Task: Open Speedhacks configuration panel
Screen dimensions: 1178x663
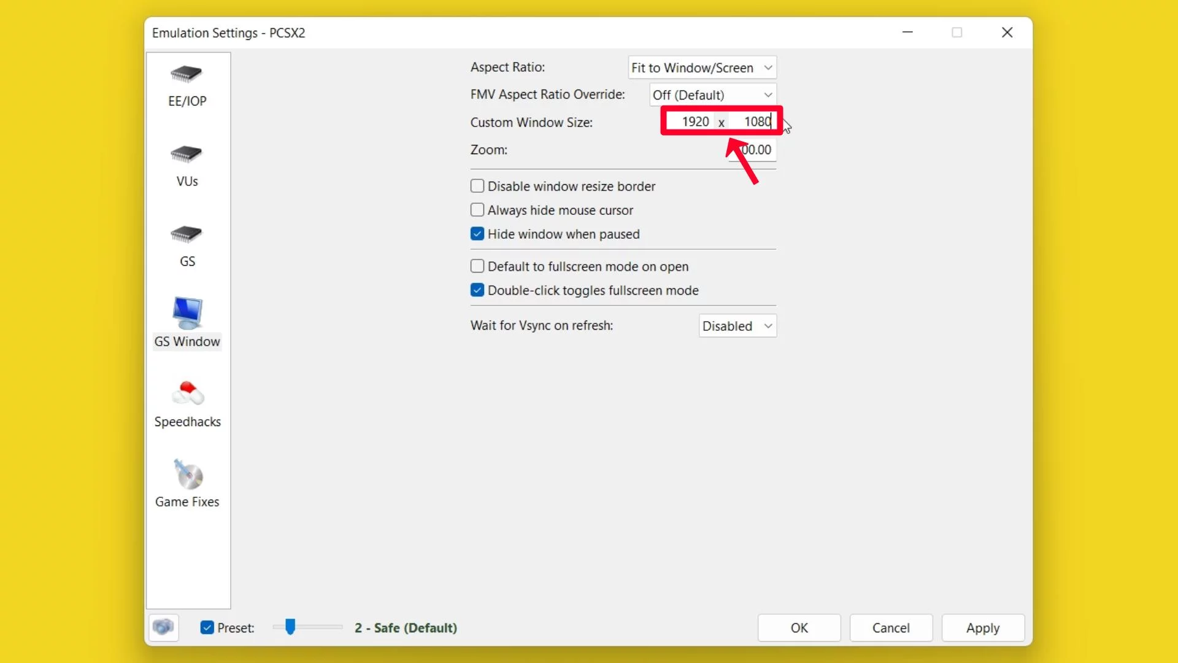Action: point(187,402)
